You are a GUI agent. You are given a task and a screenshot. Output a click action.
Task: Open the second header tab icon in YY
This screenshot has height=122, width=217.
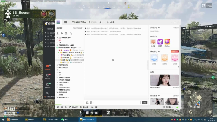tap(66, 22)
